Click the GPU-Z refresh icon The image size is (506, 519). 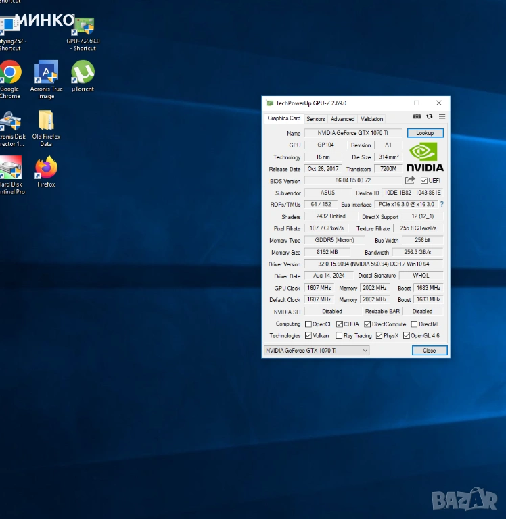[430, 116]
